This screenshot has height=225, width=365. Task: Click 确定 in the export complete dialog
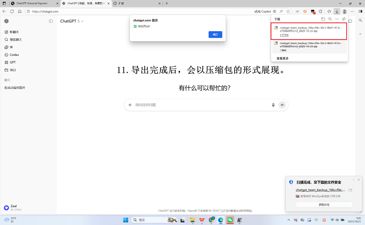pyautogui.click(x=215, y=34)
